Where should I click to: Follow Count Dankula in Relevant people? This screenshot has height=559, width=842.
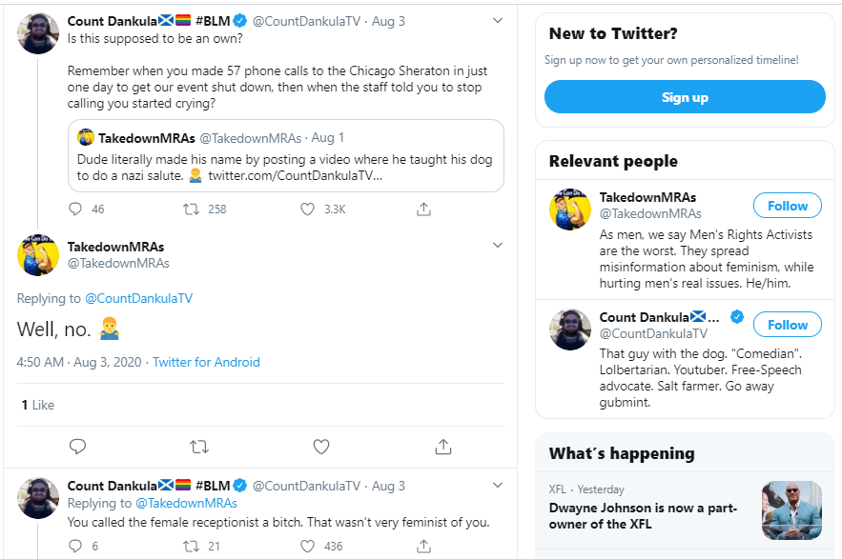[x=788, y=325]
